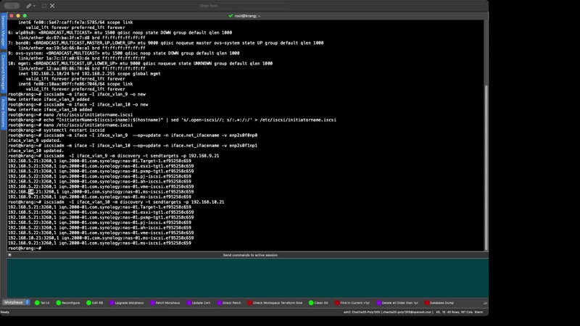Click the terminal prompt on the last line
The image size is (580, 326).
[25, 248]
